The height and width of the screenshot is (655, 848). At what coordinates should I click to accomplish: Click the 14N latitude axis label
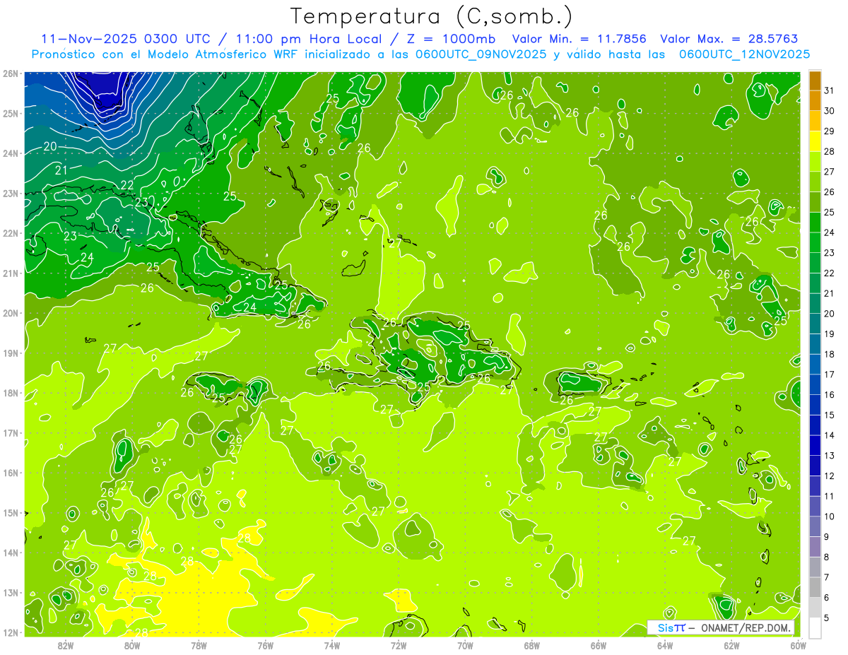(11, 553)
